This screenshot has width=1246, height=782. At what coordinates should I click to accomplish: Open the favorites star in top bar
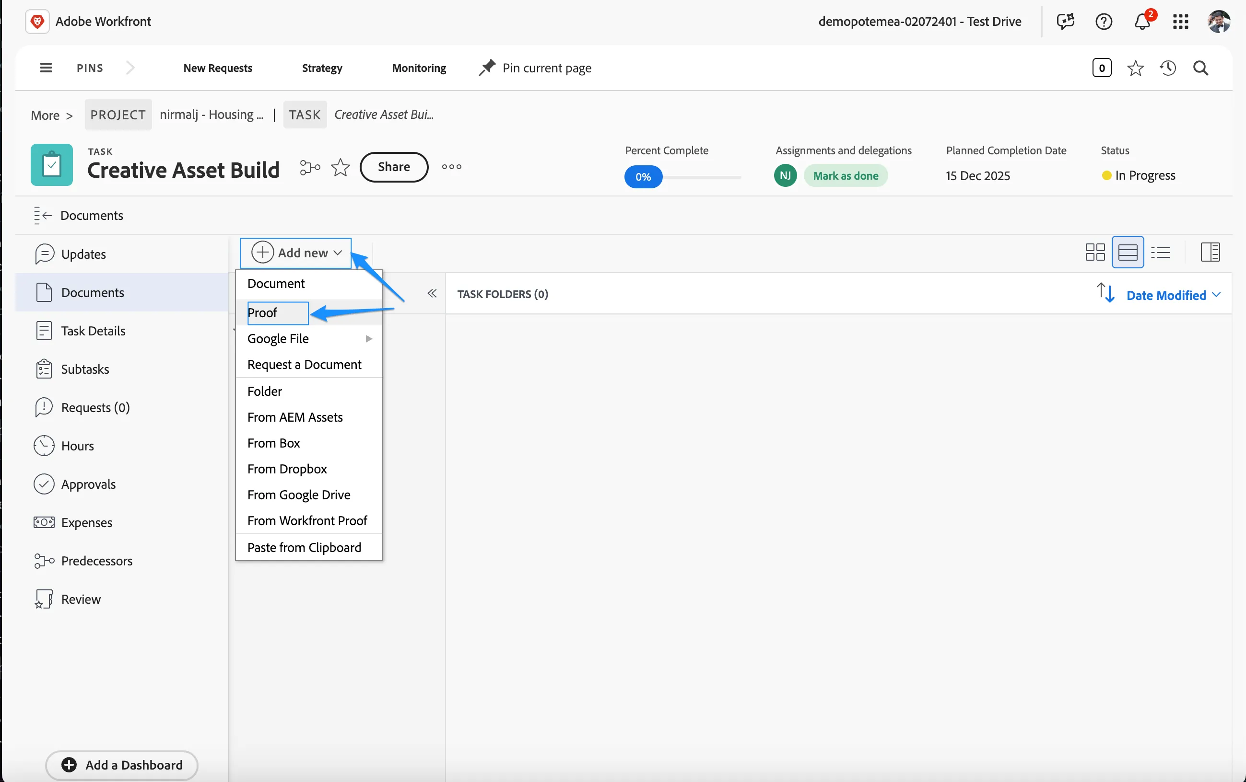(x=1135, y=68)
